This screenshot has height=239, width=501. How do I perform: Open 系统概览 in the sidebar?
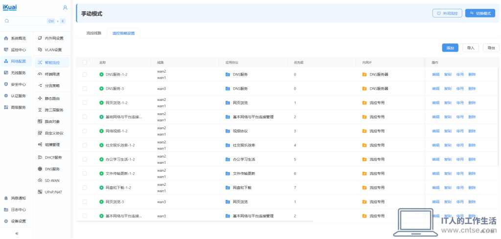click(17, 38)
